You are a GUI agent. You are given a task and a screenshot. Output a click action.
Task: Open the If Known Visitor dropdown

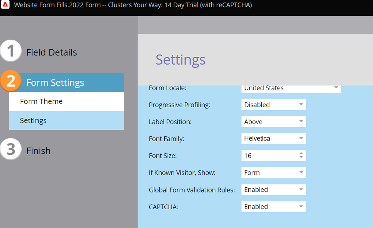click(273, 172)
